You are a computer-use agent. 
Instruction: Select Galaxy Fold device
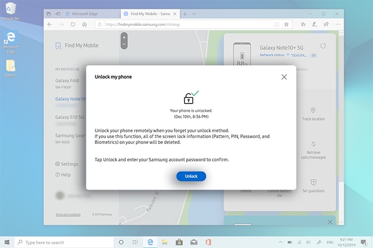(x=67, y=83)
